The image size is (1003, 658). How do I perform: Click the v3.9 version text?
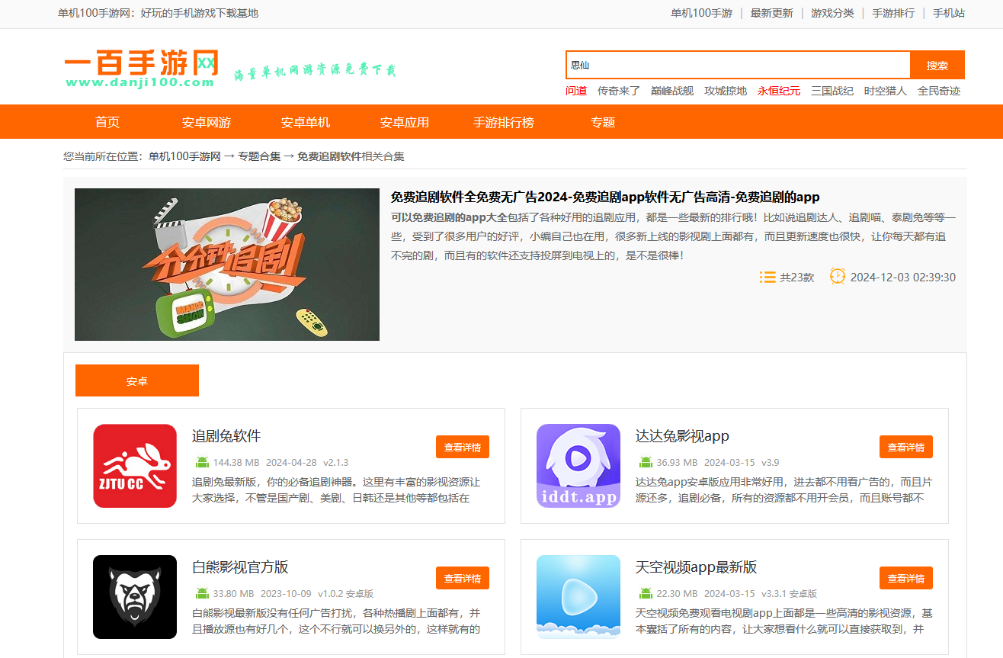(x=771, y=463)
